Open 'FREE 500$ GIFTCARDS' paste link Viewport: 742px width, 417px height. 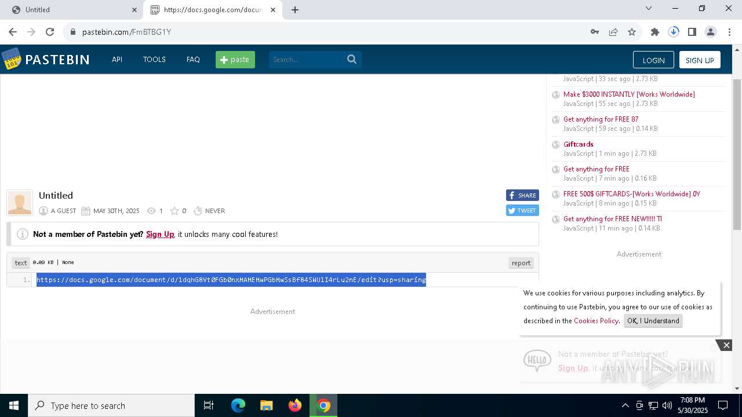(632, 194)
